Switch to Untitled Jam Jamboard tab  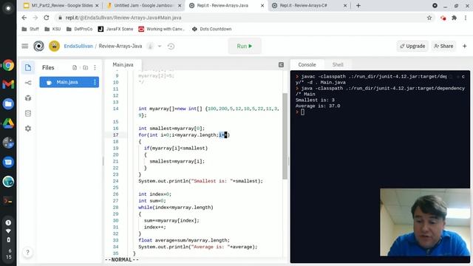pyautogui.click(x=143, y=5)
